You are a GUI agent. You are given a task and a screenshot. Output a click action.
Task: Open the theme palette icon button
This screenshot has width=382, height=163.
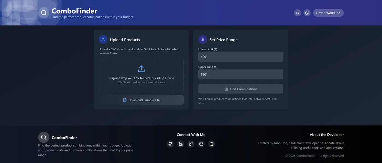click(x=307, y=13)
